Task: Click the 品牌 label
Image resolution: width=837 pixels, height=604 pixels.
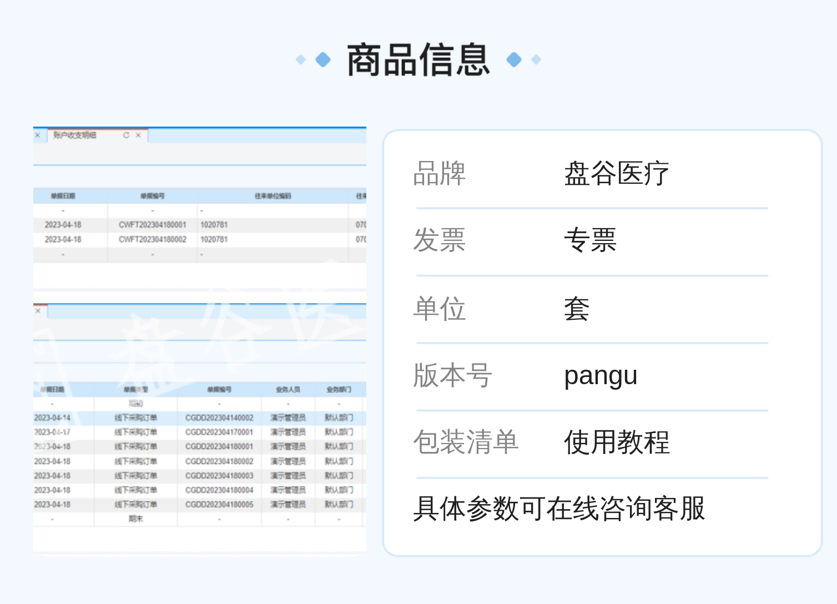Action: point(440,173)
